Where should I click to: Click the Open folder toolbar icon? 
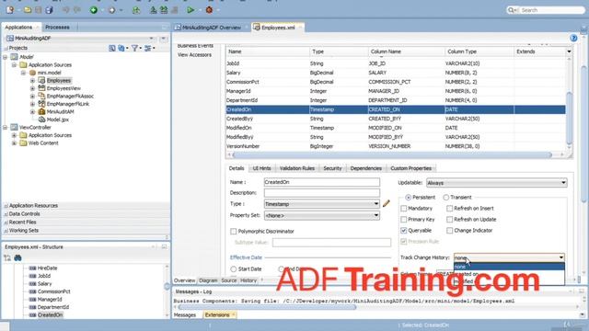click(x=28, y=10)
